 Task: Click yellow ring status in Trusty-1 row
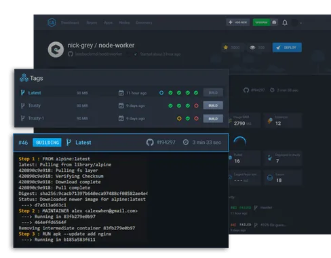coord(179,118)
